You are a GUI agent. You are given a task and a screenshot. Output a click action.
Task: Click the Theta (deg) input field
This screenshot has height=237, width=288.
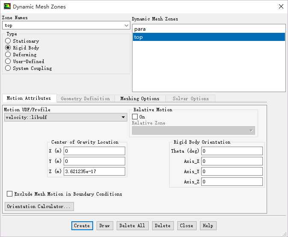pyautogui.click(x=232, y=151)
